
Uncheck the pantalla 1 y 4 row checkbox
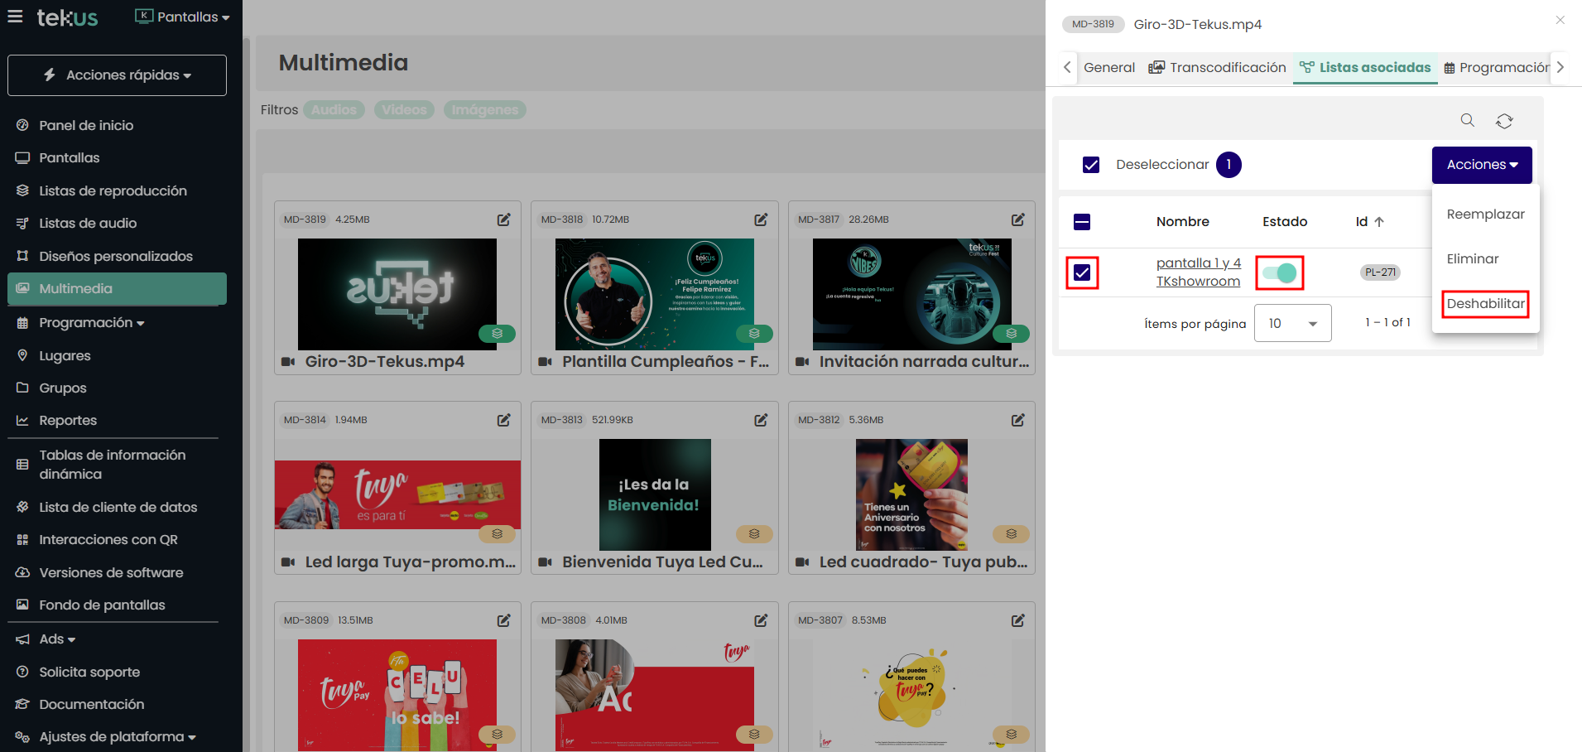[x=1082, y=272]
